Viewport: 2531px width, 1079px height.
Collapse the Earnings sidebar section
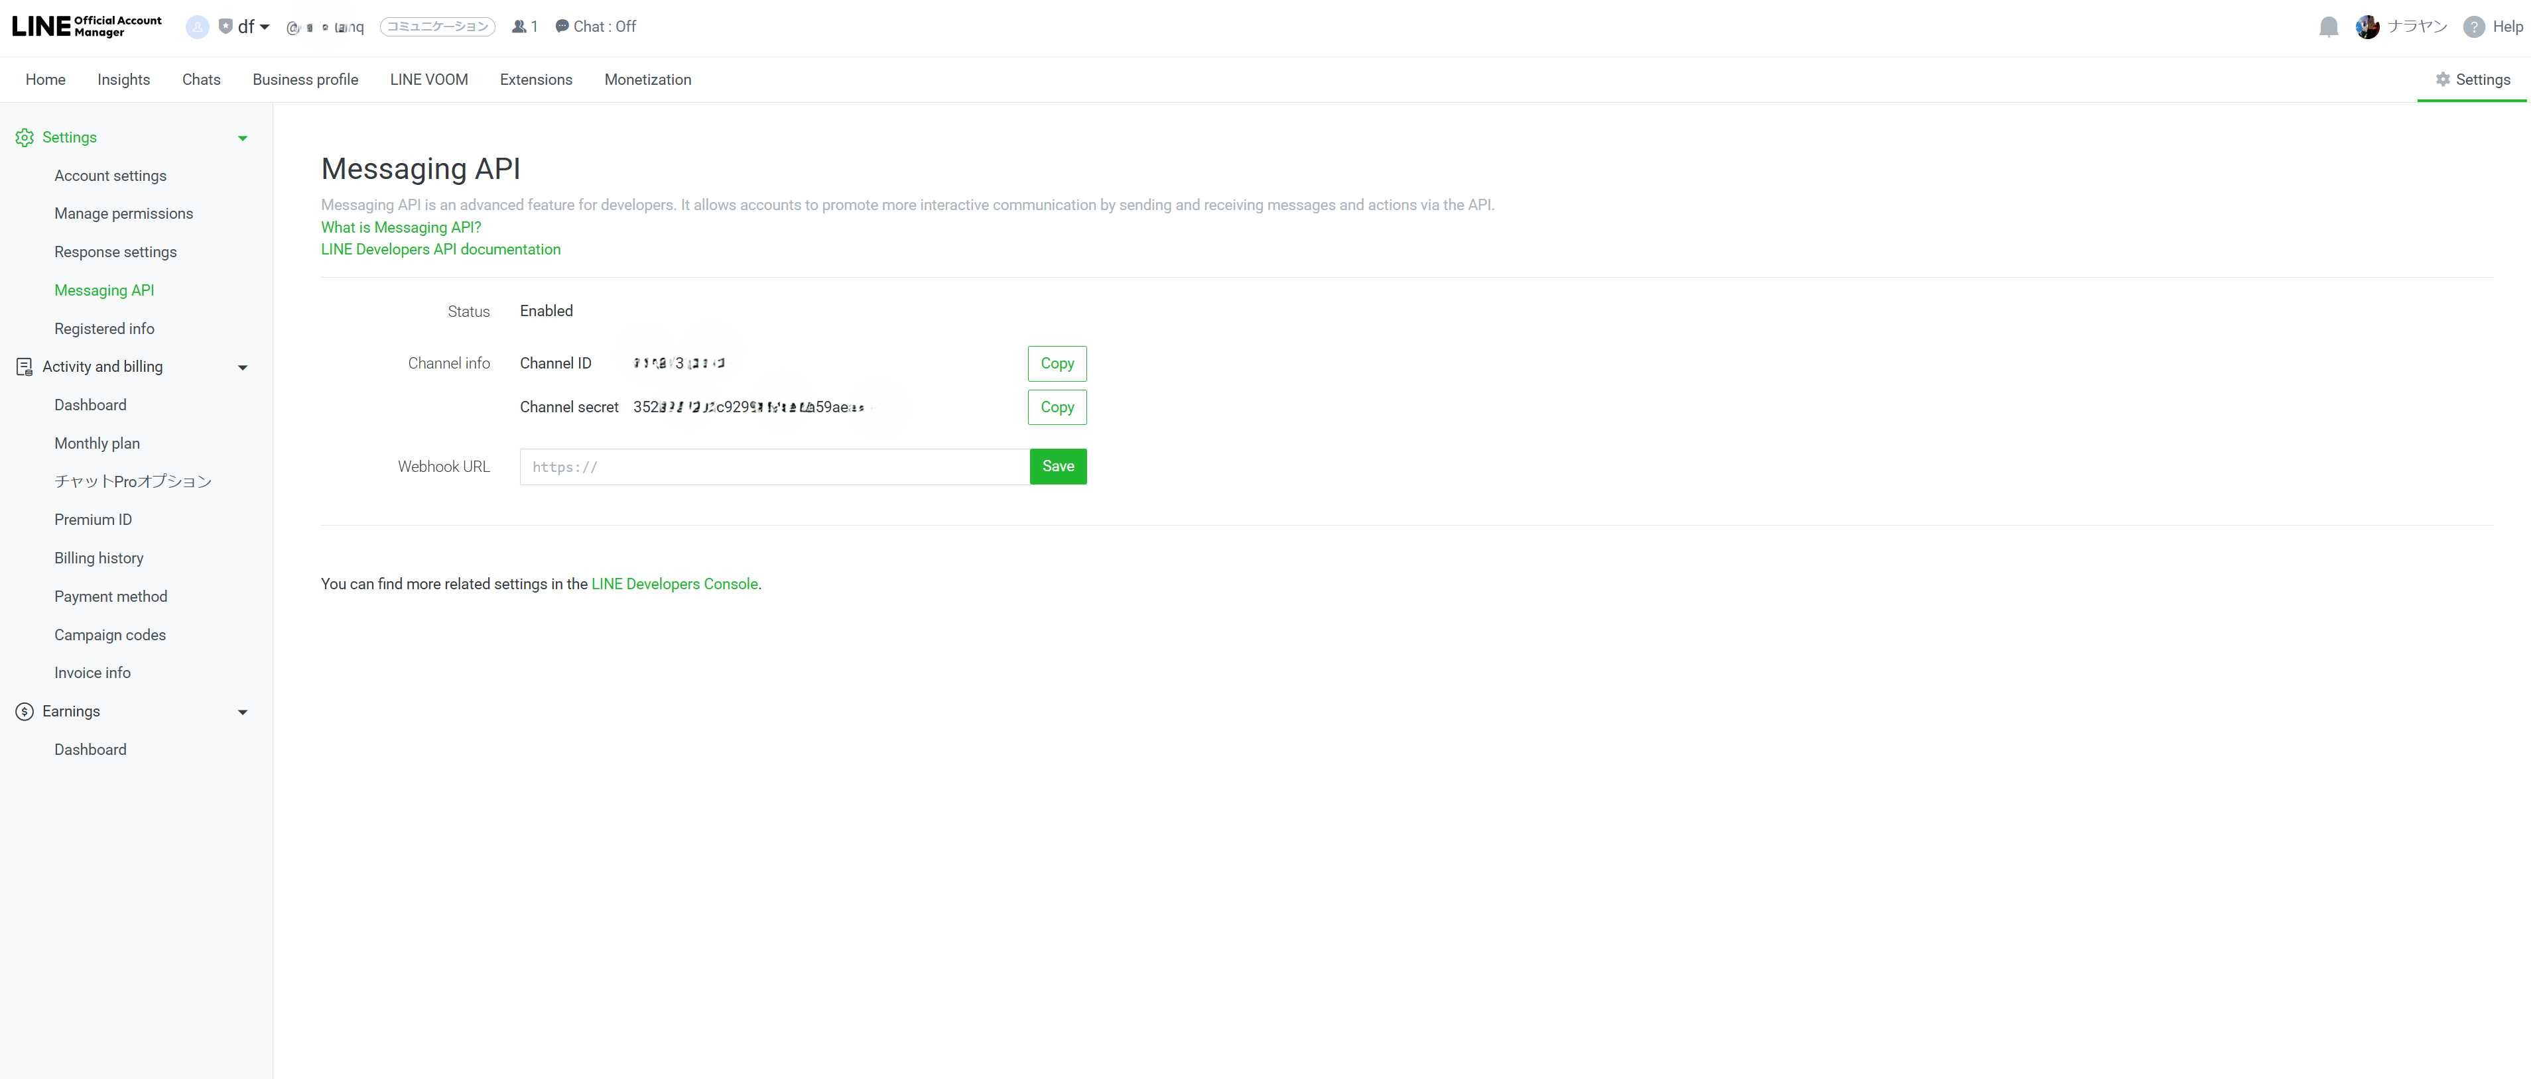[243, 712]
